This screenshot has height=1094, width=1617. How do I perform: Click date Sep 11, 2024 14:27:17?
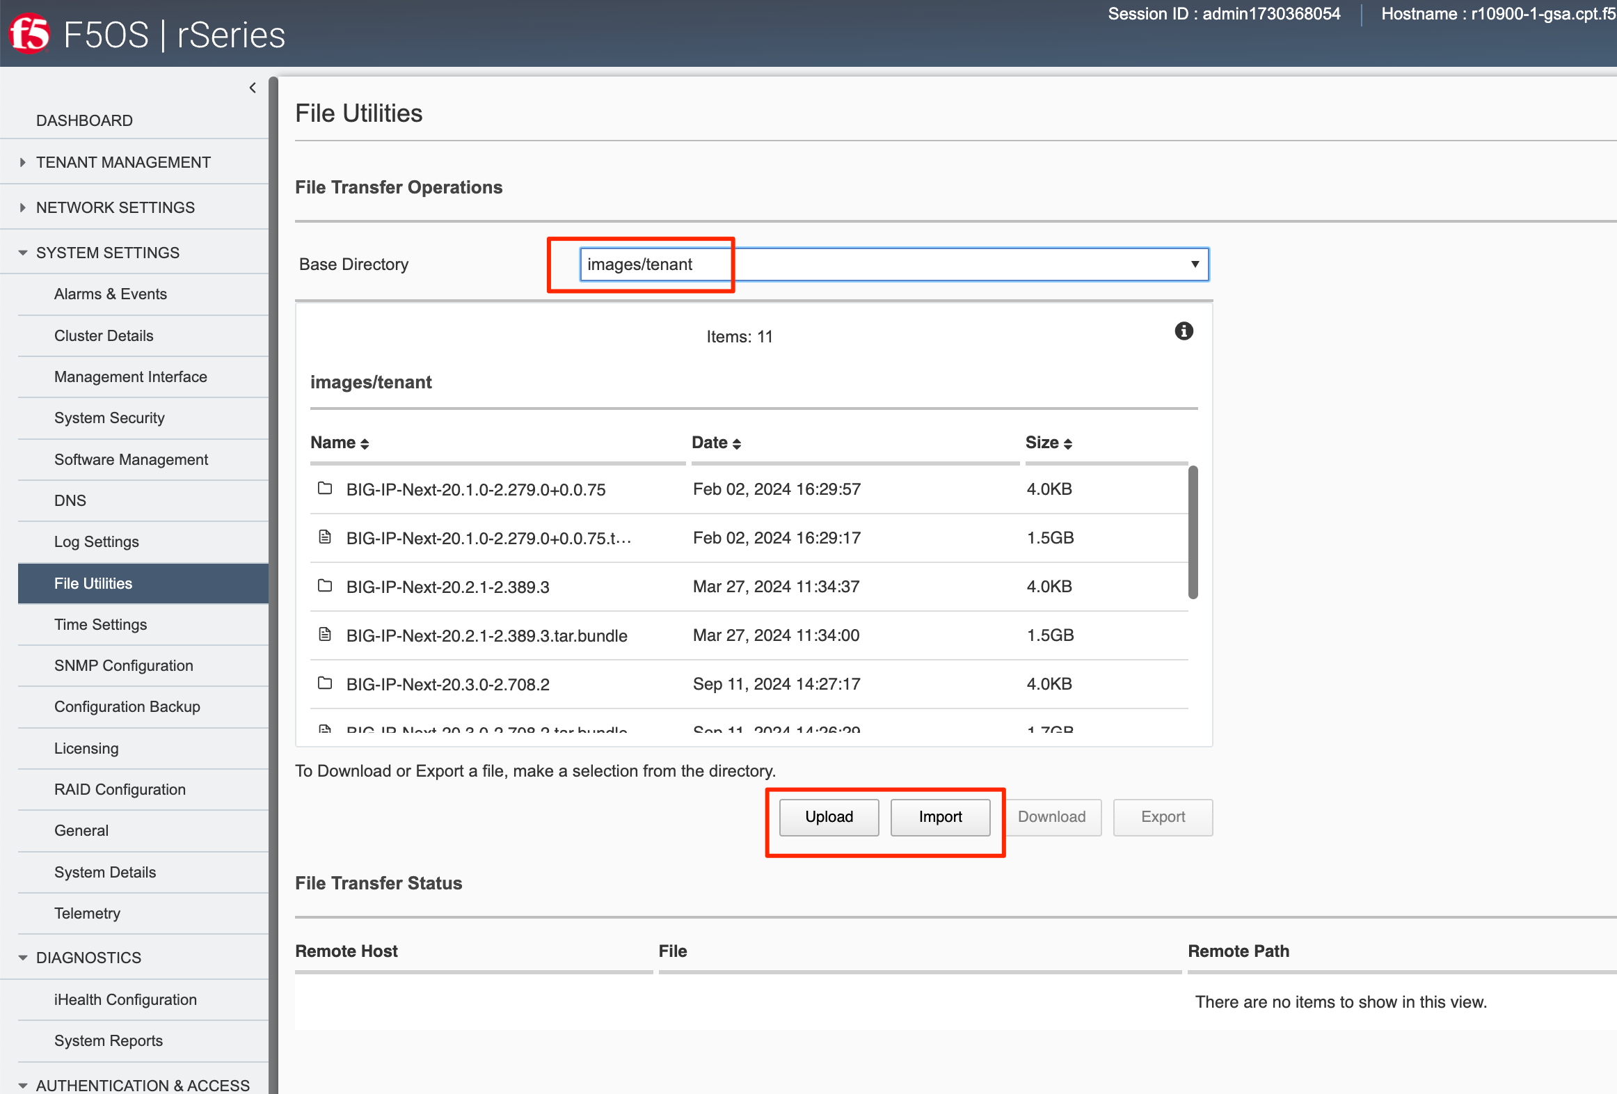tap(776, 684)
